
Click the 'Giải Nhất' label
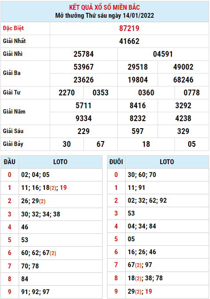(14, 41)
